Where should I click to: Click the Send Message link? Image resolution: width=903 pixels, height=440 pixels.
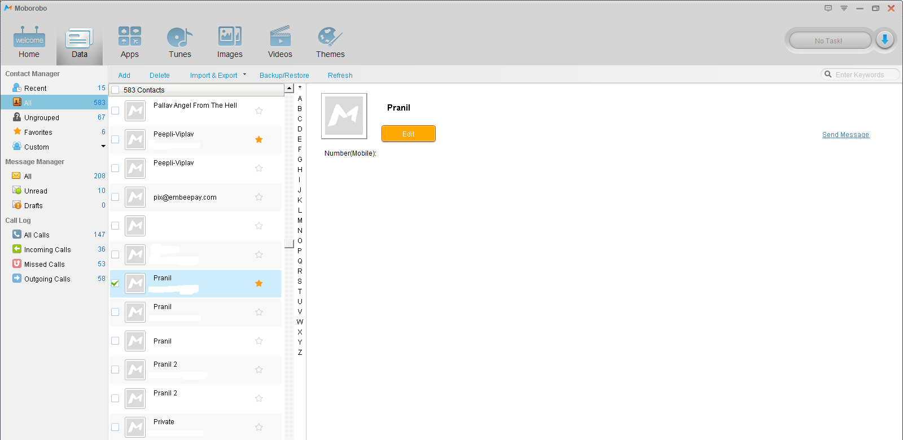845,135
